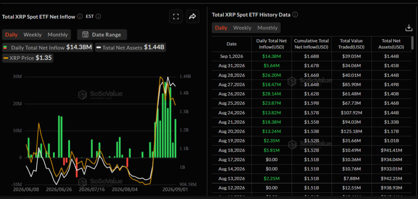Screen dimensions: 418x199
Task: Click the fullscreen chart icon
Action: [x=176, y=17]
